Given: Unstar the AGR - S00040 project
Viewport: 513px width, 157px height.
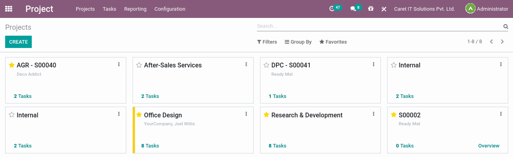Looking at the screenshot, I should click(12, 65).
